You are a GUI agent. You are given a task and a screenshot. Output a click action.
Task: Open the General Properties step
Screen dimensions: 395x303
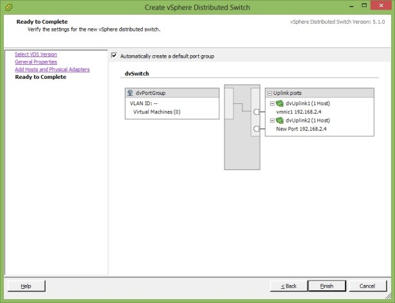(x=36, y=62)
